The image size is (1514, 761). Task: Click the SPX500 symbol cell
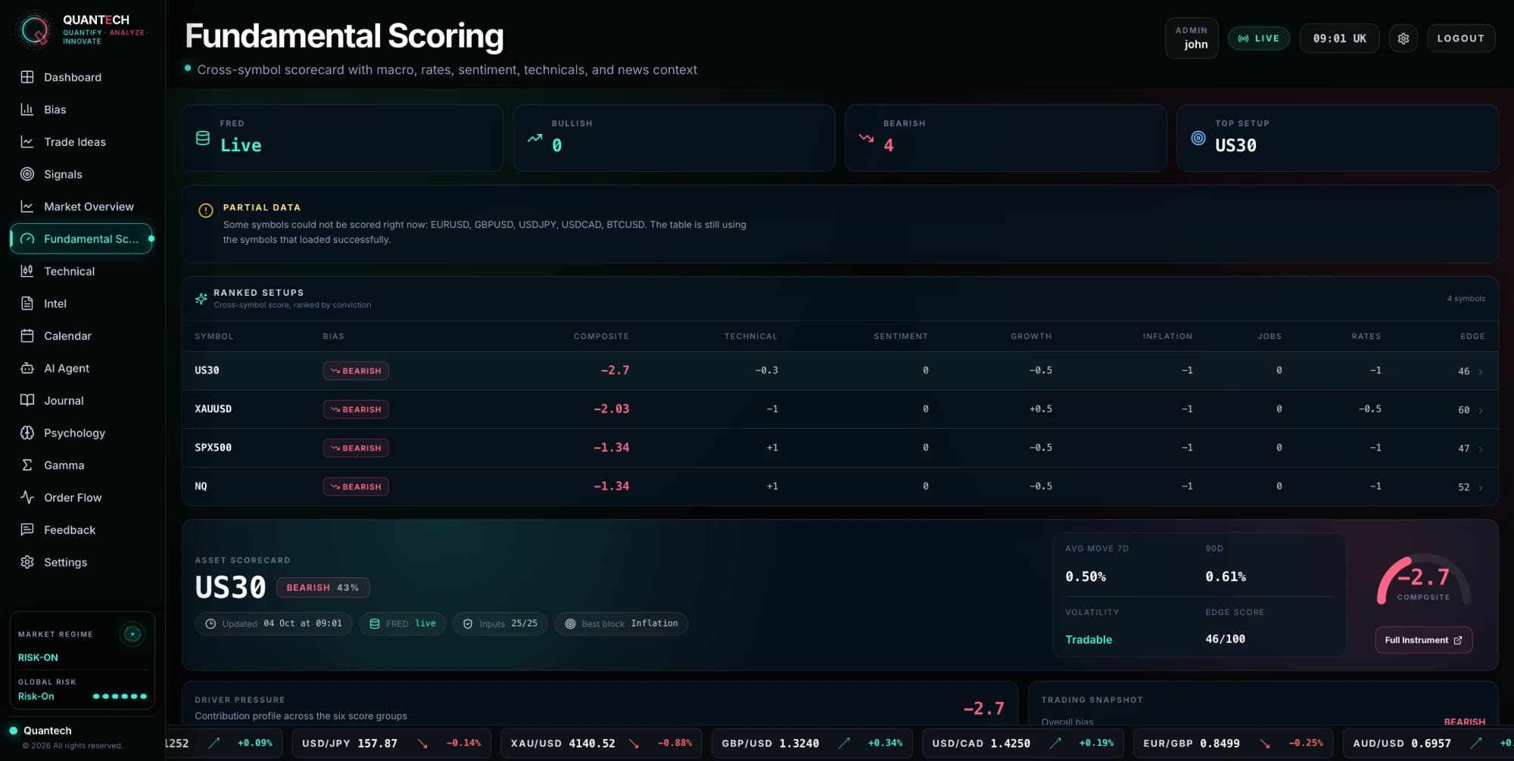click(213, 448)
